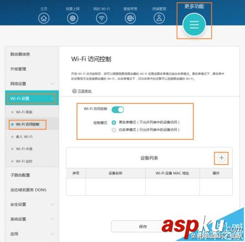Click the Wi-Fi 设备 MAC 地址 column header
The height and width of the screenshot is (242, 245).
tap(172, 173)
